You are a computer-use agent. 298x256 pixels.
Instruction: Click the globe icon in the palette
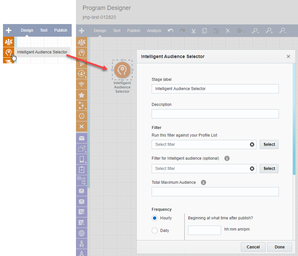point(82,233)
